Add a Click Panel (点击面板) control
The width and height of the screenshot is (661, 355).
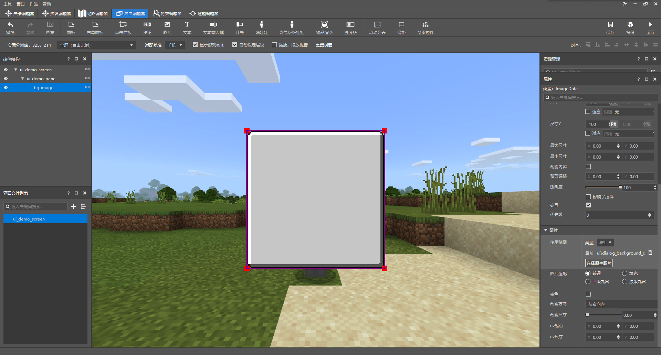pyautogui.click(x=123, y=28)
